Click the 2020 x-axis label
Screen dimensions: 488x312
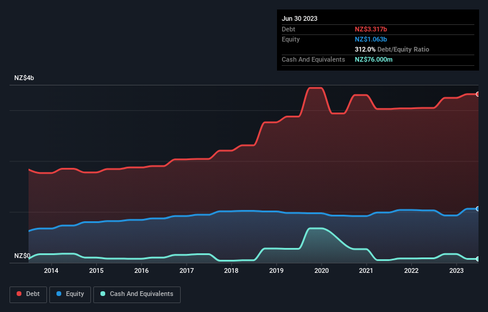coord(322,270)
